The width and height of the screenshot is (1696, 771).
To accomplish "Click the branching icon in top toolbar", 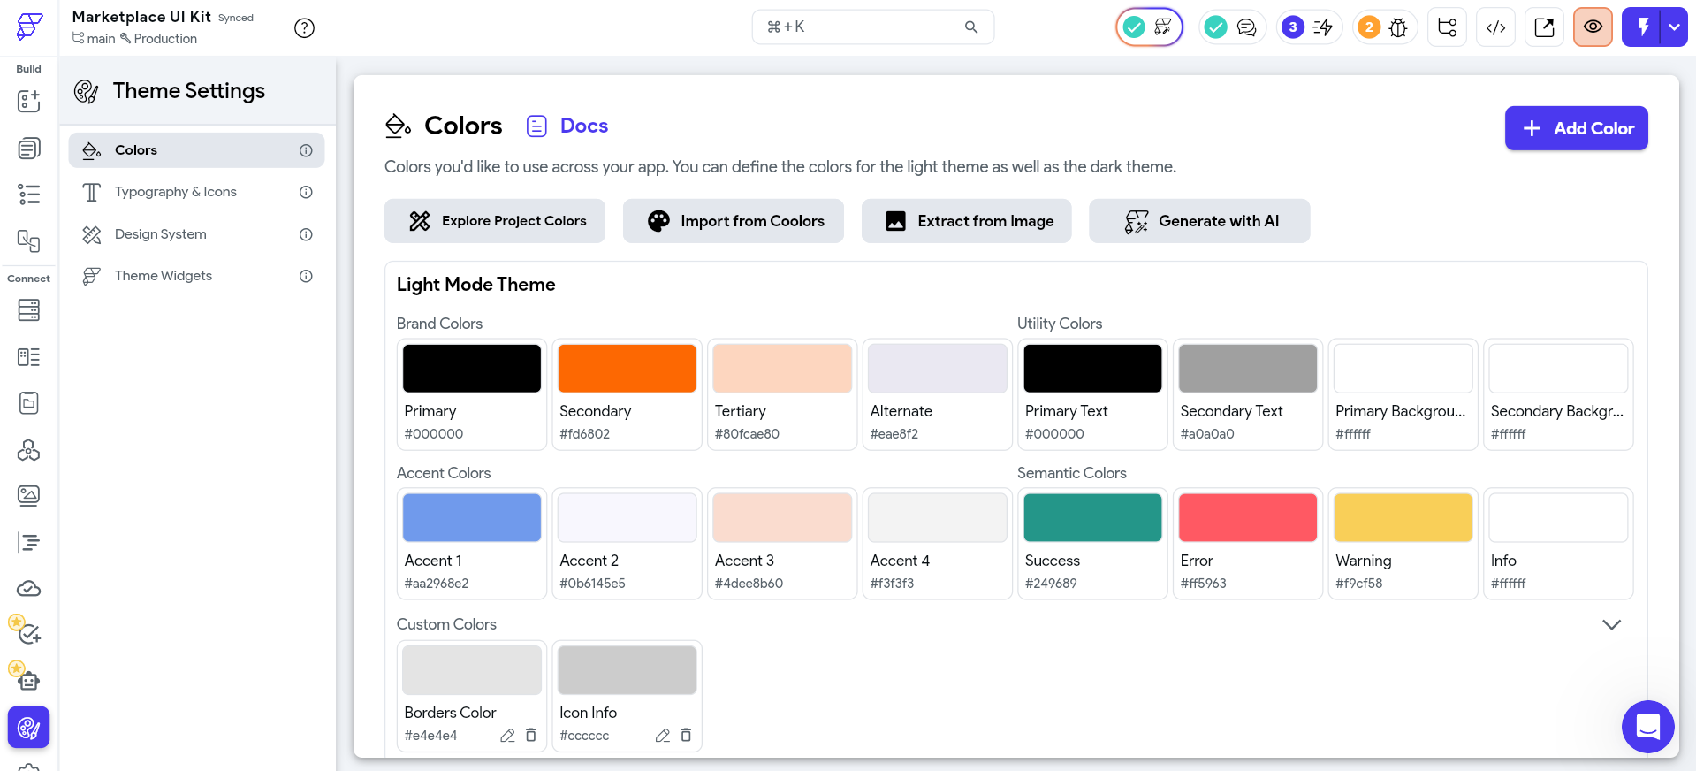I will [x=1447, y=27].
